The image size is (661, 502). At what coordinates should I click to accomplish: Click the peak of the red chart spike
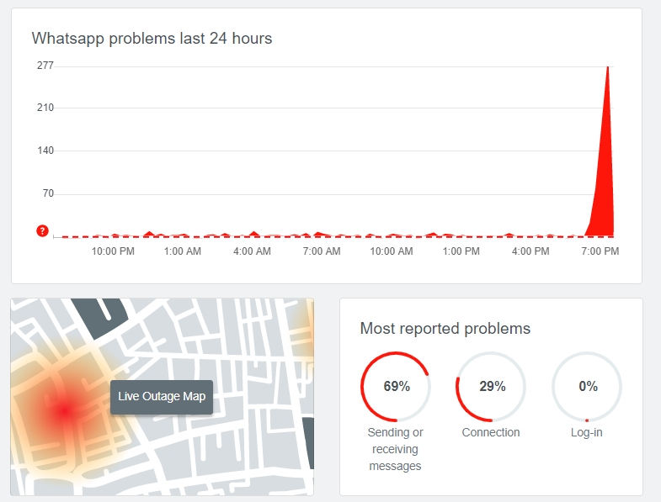(x=607, y=69)
